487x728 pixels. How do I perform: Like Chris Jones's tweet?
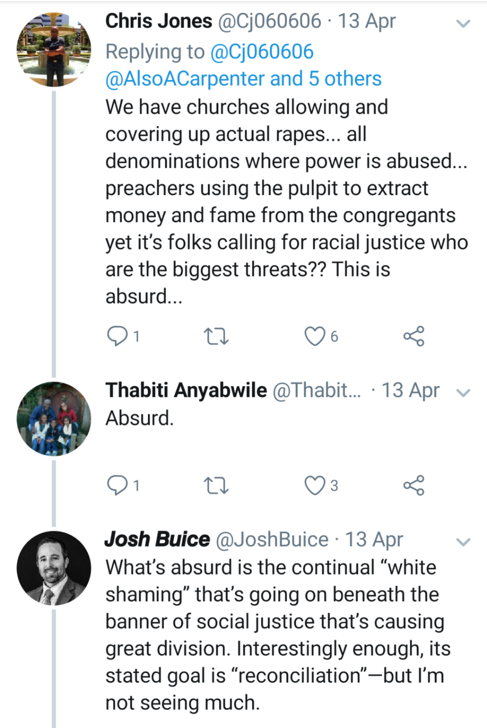[315, 336]
